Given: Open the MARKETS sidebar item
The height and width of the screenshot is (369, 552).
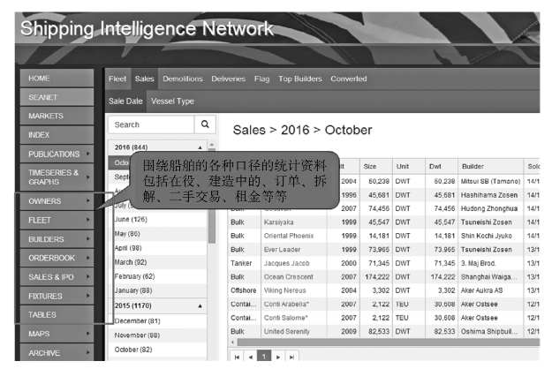Looking at the screenshot, I should pos(57,116).
